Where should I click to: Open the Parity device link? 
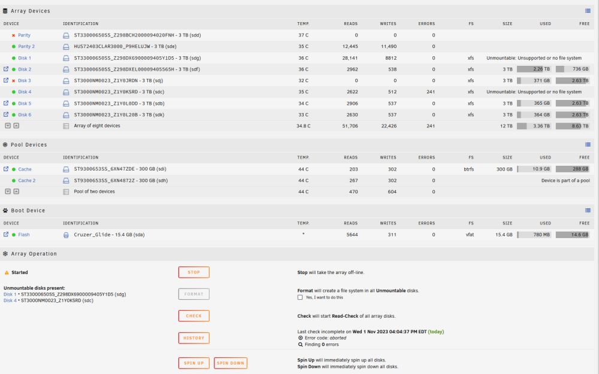(24, 35)
